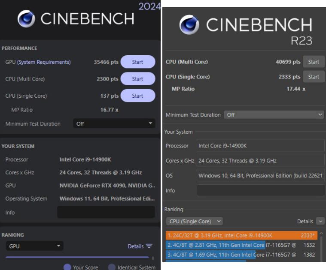326x270 pixels.
Task: Run the CPU Multi Core test in R23
Action: 314,62
